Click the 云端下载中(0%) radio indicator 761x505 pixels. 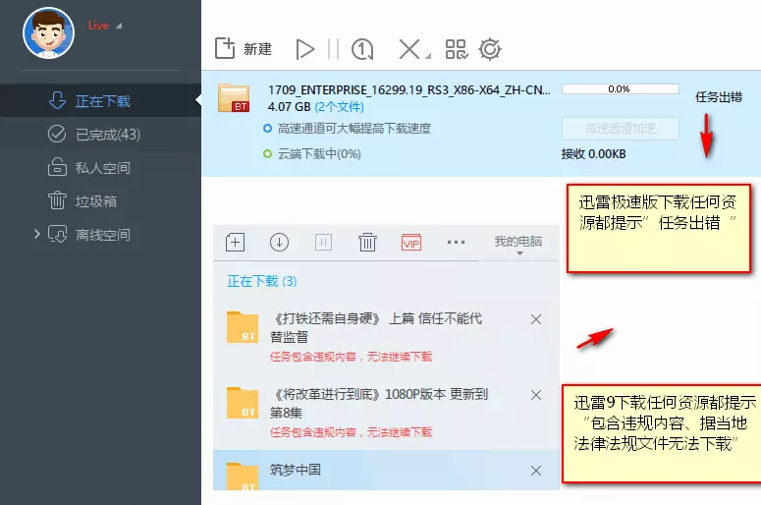[267, 154]
